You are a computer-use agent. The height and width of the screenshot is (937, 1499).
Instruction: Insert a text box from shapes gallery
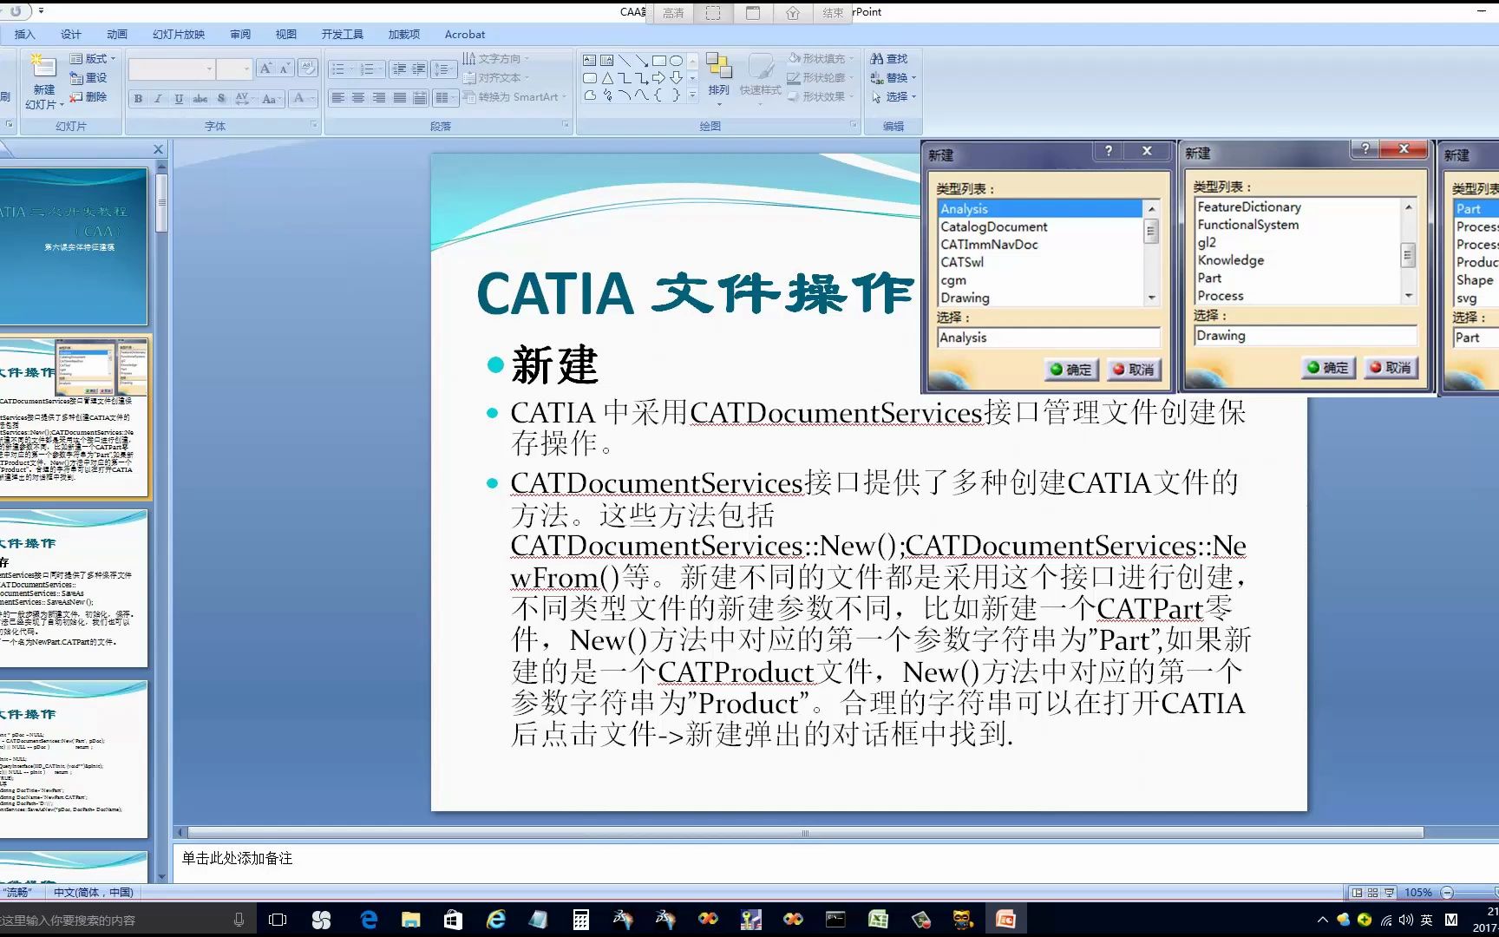click(589, 60)
